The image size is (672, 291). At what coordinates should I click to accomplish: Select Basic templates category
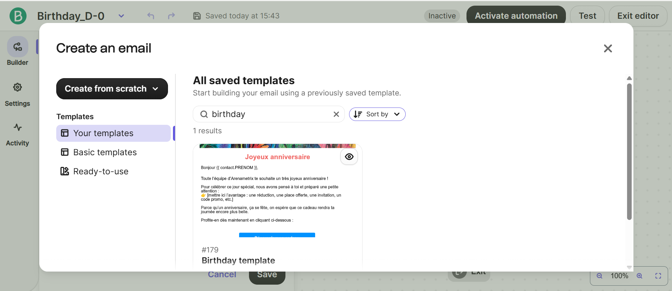105,152
